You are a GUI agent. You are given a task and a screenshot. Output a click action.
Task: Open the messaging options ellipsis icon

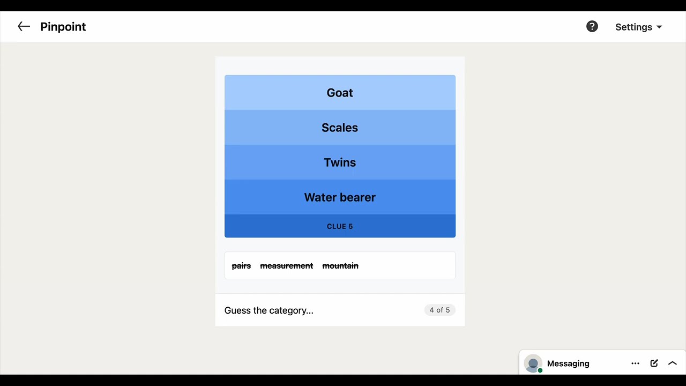tap(635, 363)
